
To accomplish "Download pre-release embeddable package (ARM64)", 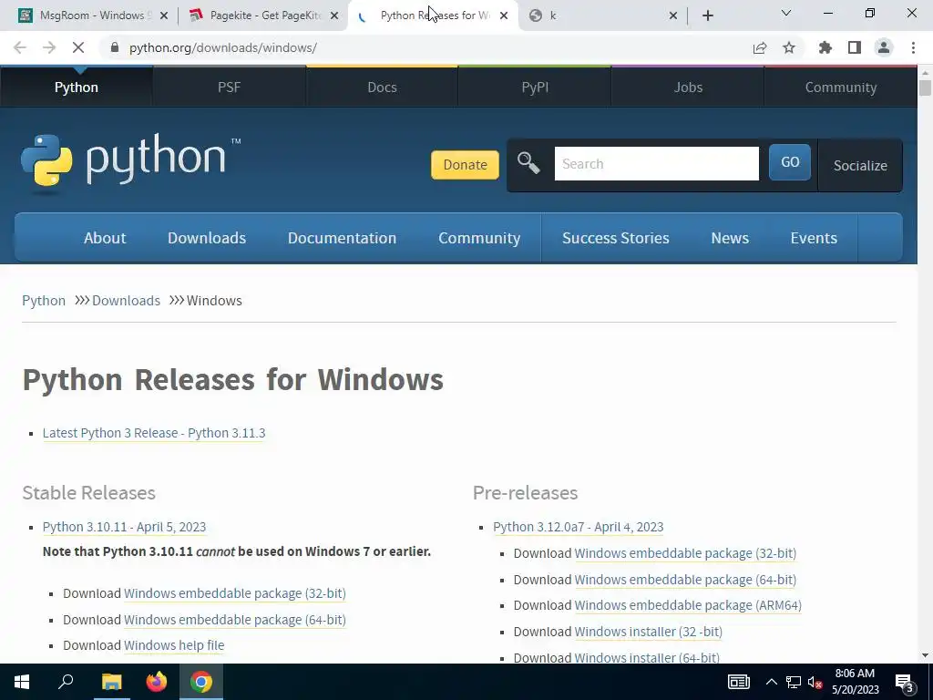I will (x=688, y=605).
